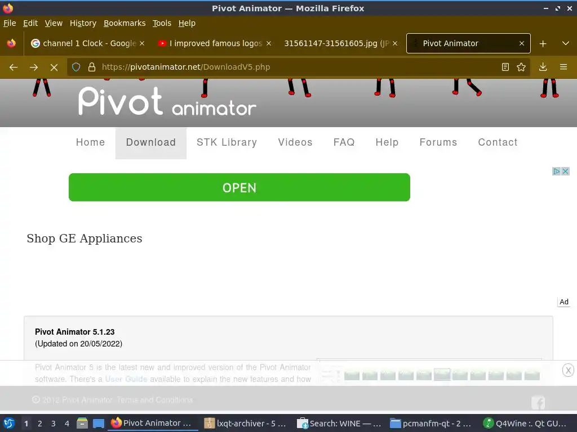577x432 pixels.
Task: Open the Videos page
Action: click(295, 142)
